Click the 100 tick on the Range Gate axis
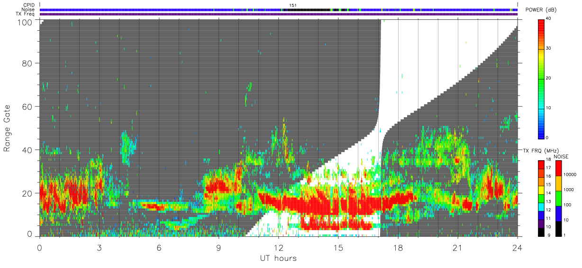The image size is (582, 268). click(25, 22)
